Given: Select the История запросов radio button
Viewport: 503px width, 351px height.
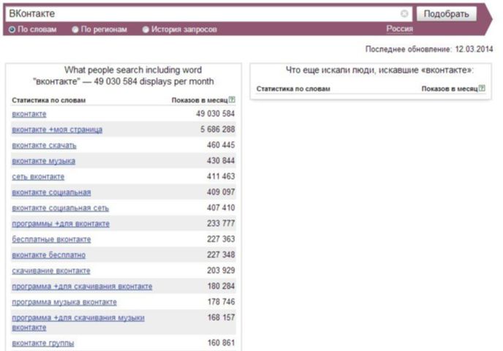Looking at the screenshot, I should click(x=145, y=29).
